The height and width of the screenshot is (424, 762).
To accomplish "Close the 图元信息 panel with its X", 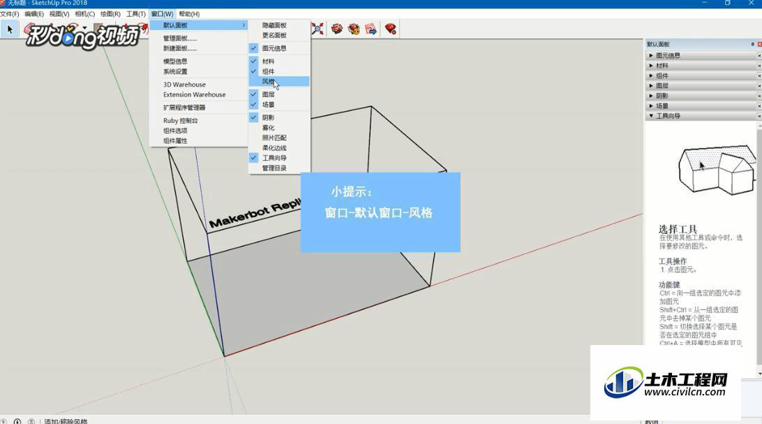I will coord(759,56).
